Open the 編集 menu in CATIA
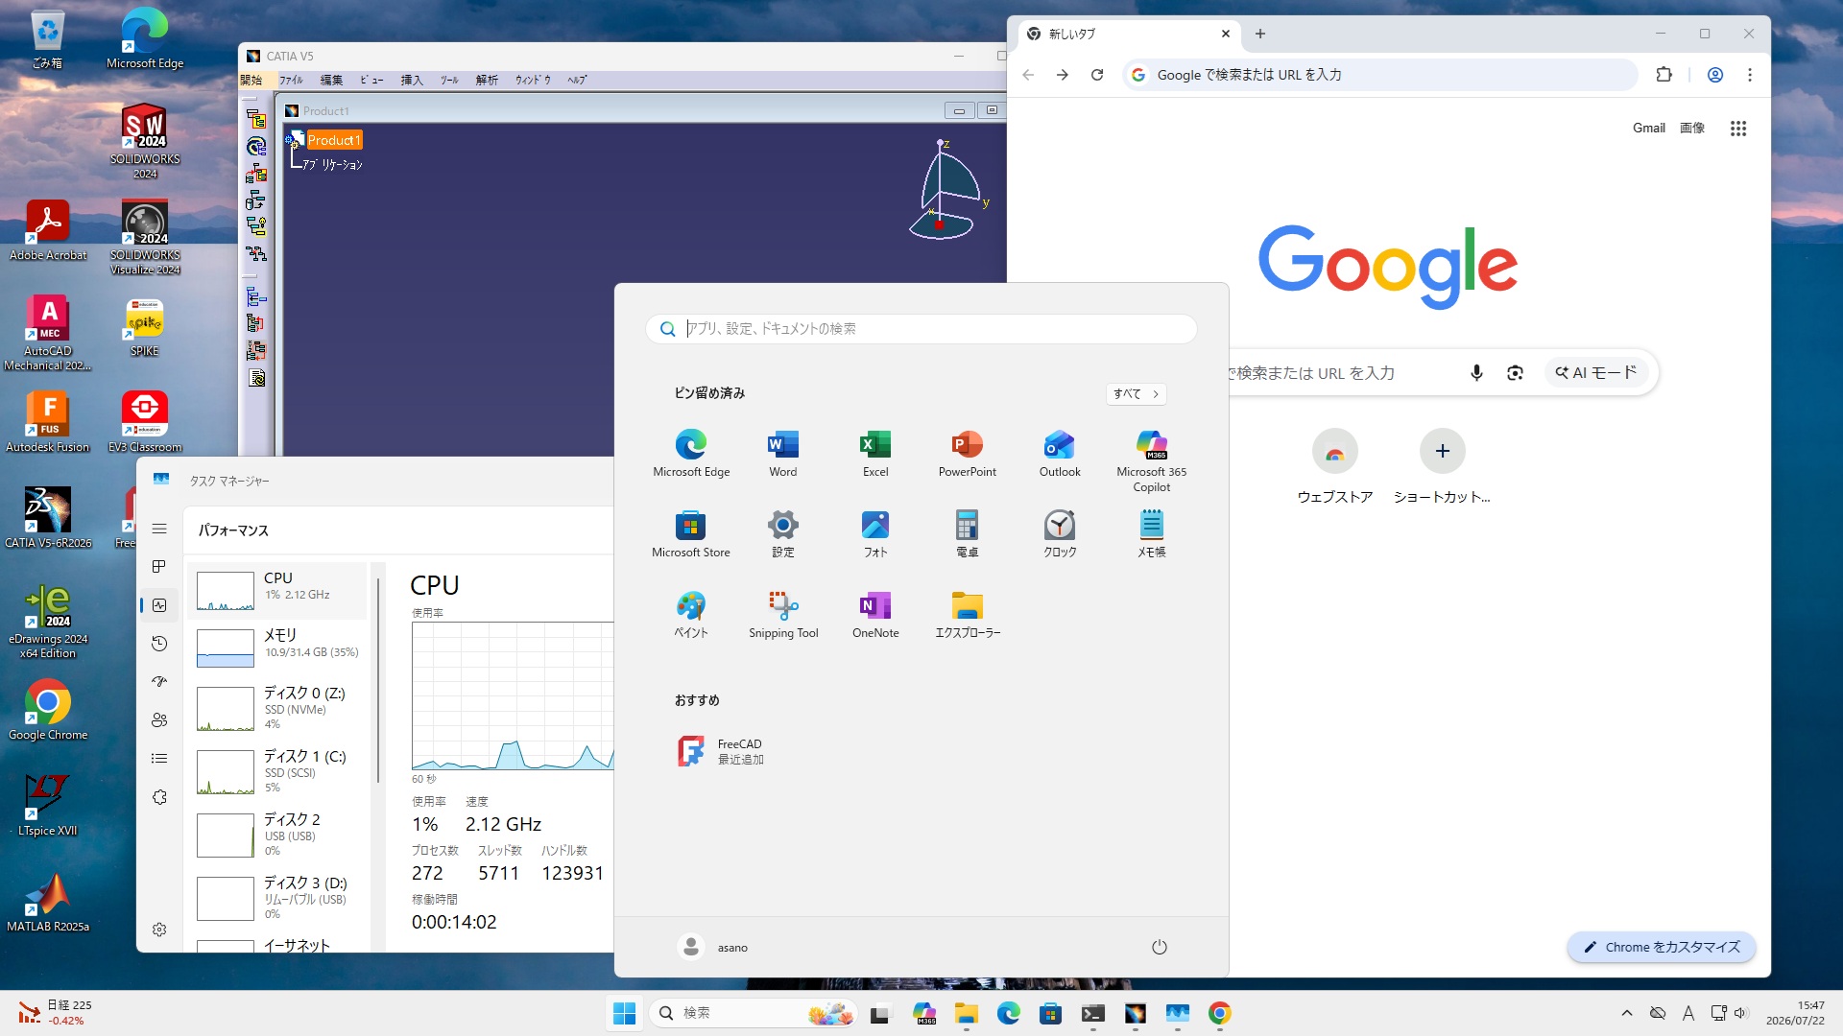Viewport: 1843px width, 1036px height. pyautogui.click(x=331, y=81)
